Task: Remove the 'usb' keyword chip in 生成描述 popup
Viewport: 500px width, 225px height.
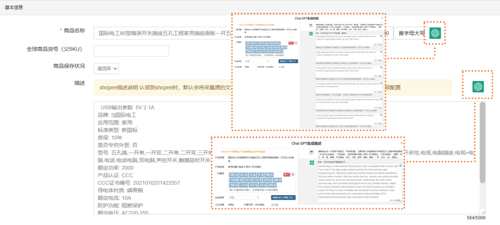Action: click(x=265, y=186)
